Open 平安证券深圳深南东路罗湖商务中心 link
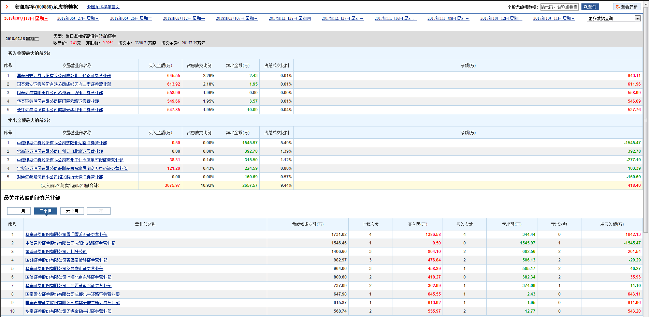 click(72, 168)
